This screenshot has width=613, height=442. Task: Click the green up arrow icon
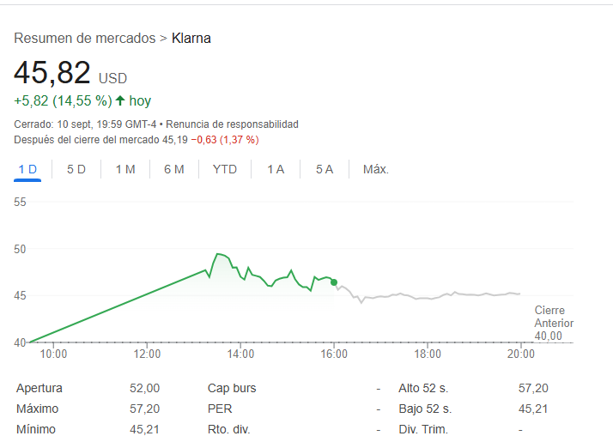(120, 101)
